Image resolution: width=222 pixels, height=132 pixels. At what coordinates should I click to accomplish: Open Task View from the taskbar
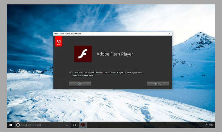click(x=75, y=125)
